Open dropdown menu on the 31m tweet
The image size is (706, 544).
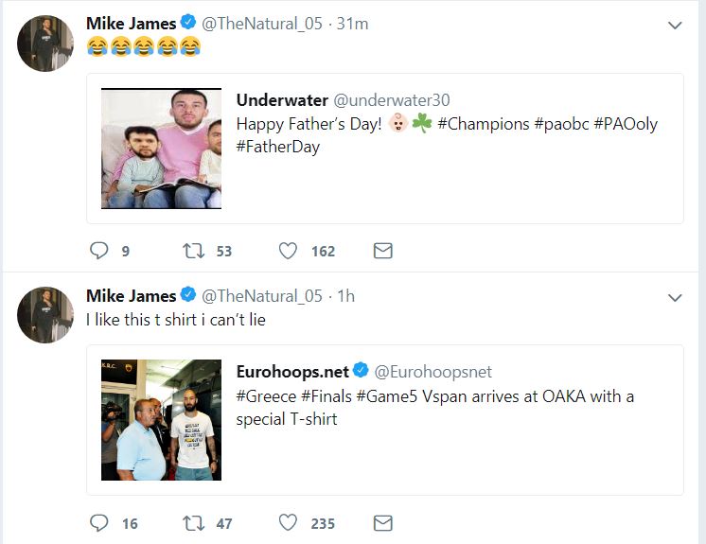click(675, 26)
